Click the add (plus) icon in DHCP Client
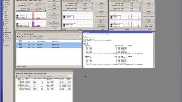The width and height of the screenshot is (182, 102). pyautogui.click(x=17, y=37)
